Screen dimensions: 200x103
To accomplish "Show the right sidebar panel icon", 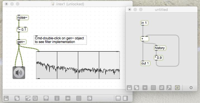I will click(125, 98).
